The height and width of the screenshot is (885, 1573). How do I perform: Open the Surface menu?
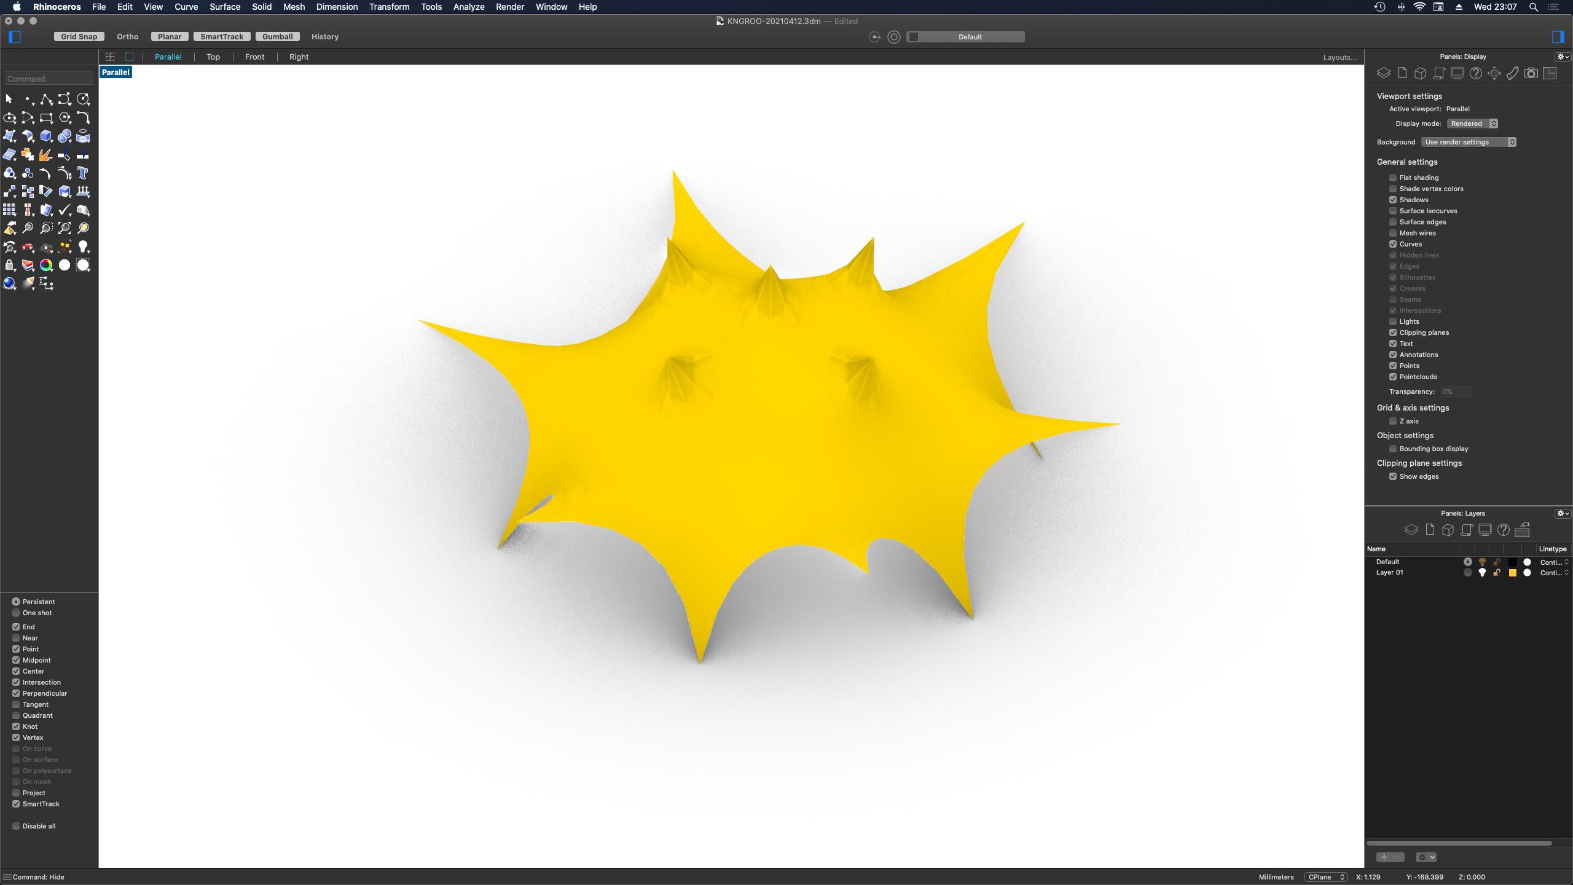coord(224,7)
